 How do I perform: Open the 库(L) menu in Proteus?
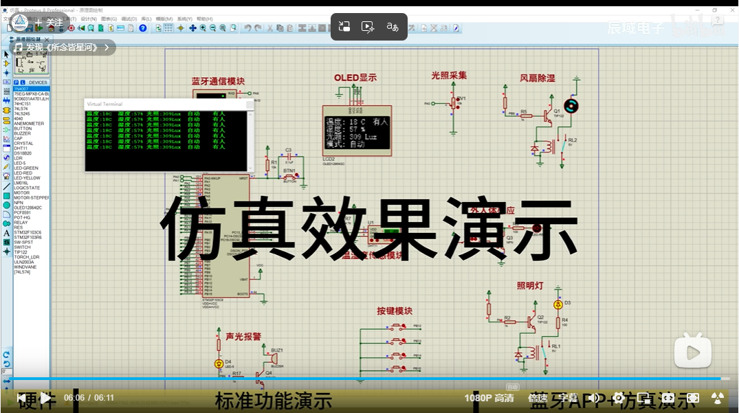[146, 19]
